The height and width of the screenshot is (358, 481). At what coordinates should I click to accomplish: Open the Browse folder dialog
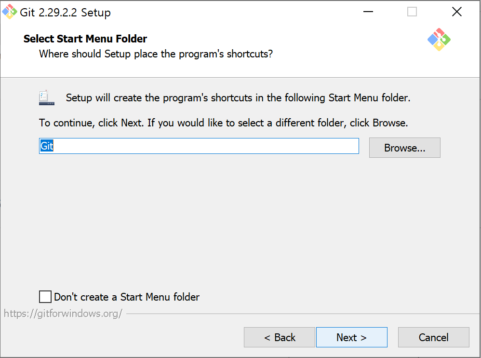tap(405, 148)
